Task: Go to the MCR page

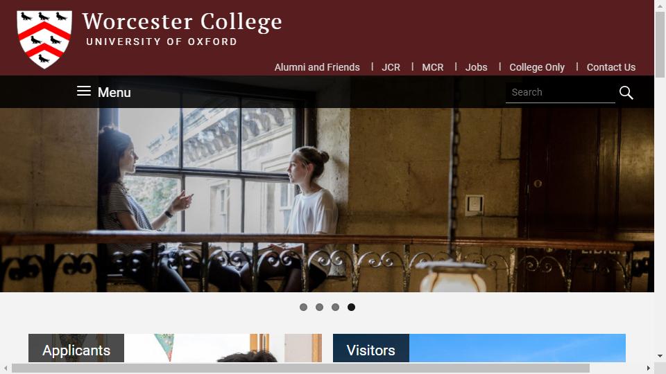Action: [x=433, y=67]
